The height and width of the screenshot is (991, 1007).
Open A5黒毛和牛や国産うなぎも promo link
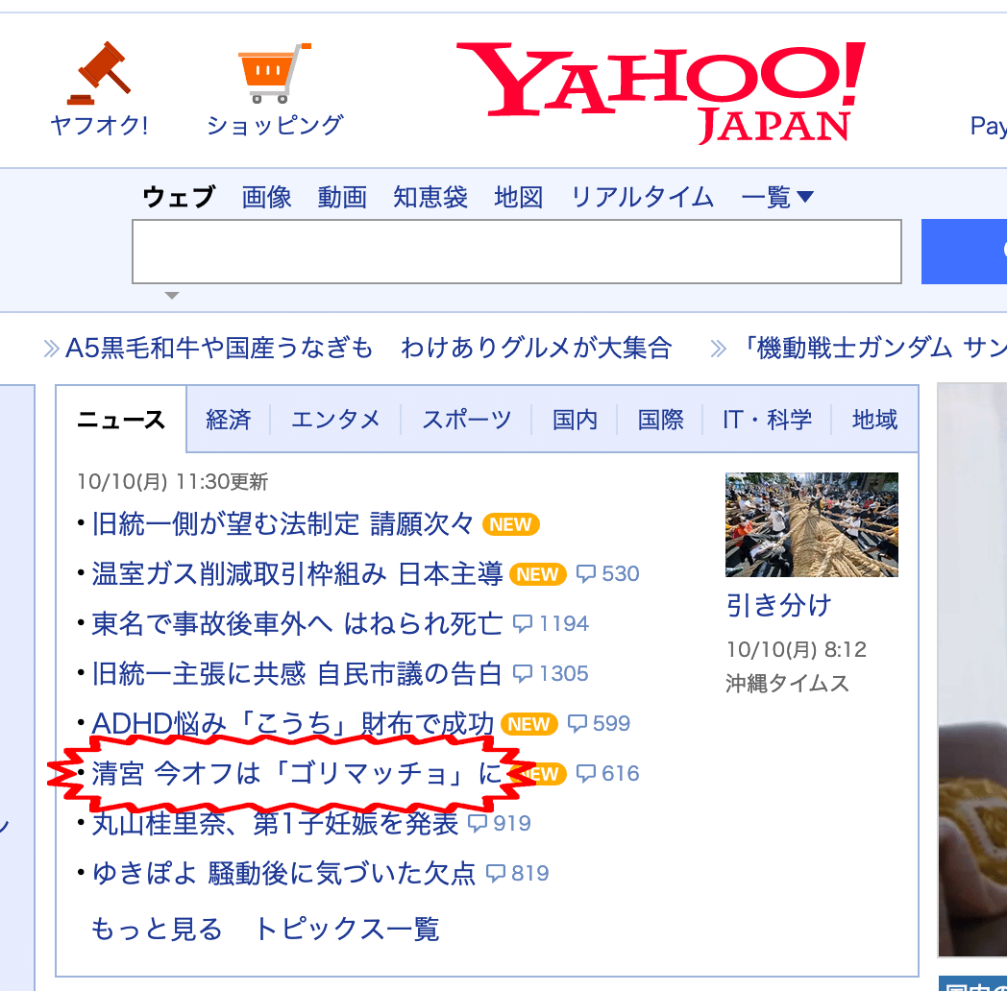(369, 349)
